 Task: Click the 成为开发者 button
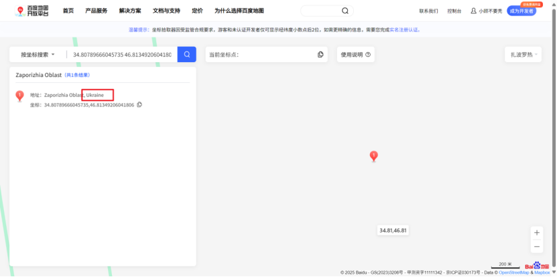coord(521,11)
